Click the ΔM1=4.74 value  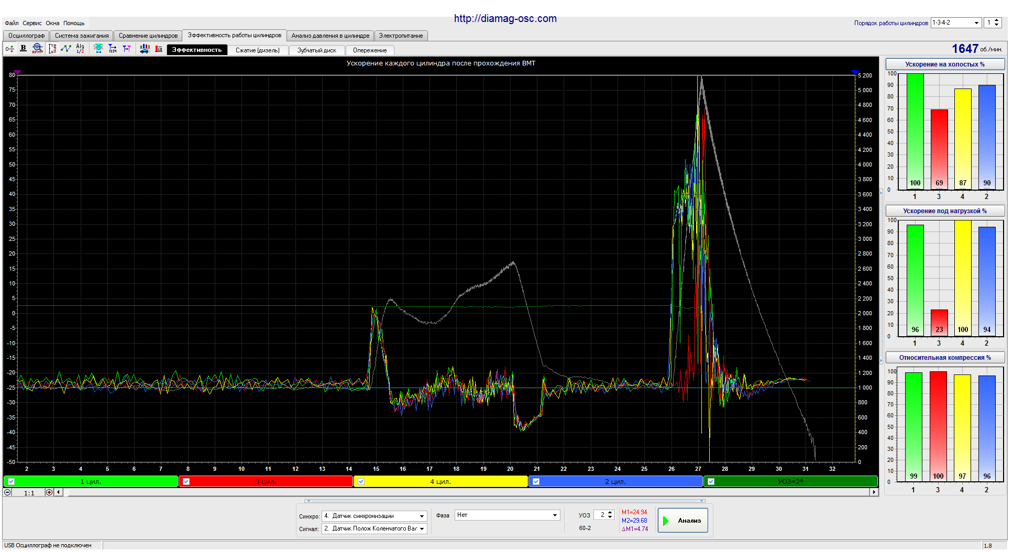pyautogui.click(x=634, y=529)
